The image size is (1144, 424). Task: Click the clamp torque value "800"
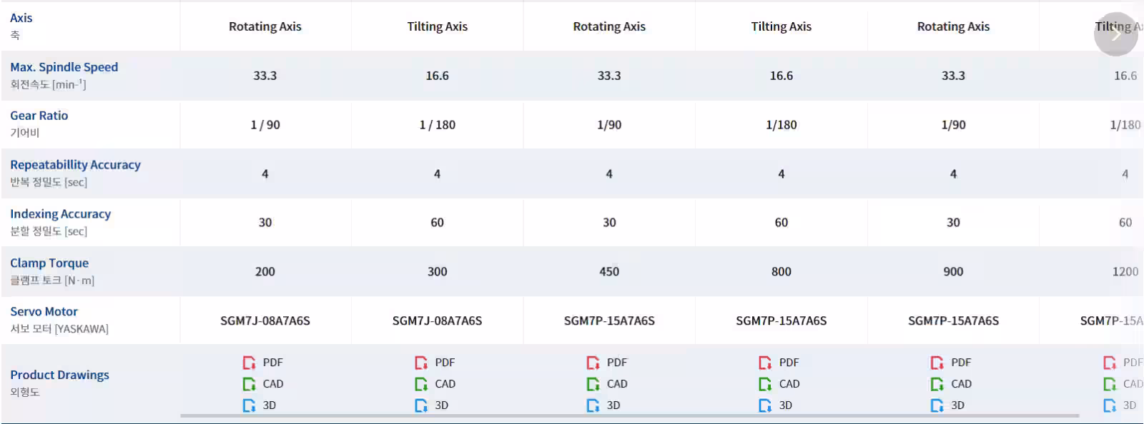tap(781, 272)
